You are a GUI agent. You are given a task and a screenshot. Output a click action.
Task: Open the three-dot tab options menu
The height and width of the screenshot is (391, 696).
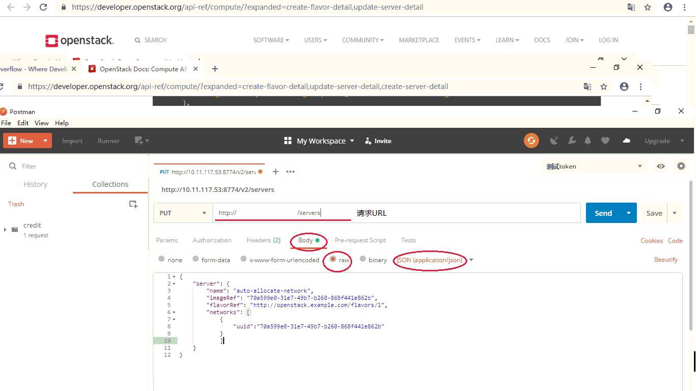coord(290,172)
